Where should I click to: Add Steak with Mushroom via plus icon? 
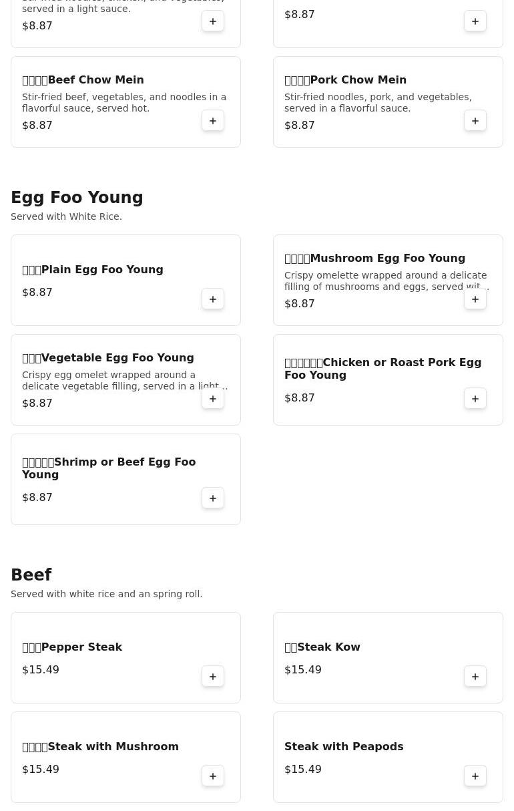click(213, 776)
